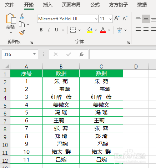156x168 pixels.
Task: Click the Paste clipboard icon
Action: click(11, 19)
